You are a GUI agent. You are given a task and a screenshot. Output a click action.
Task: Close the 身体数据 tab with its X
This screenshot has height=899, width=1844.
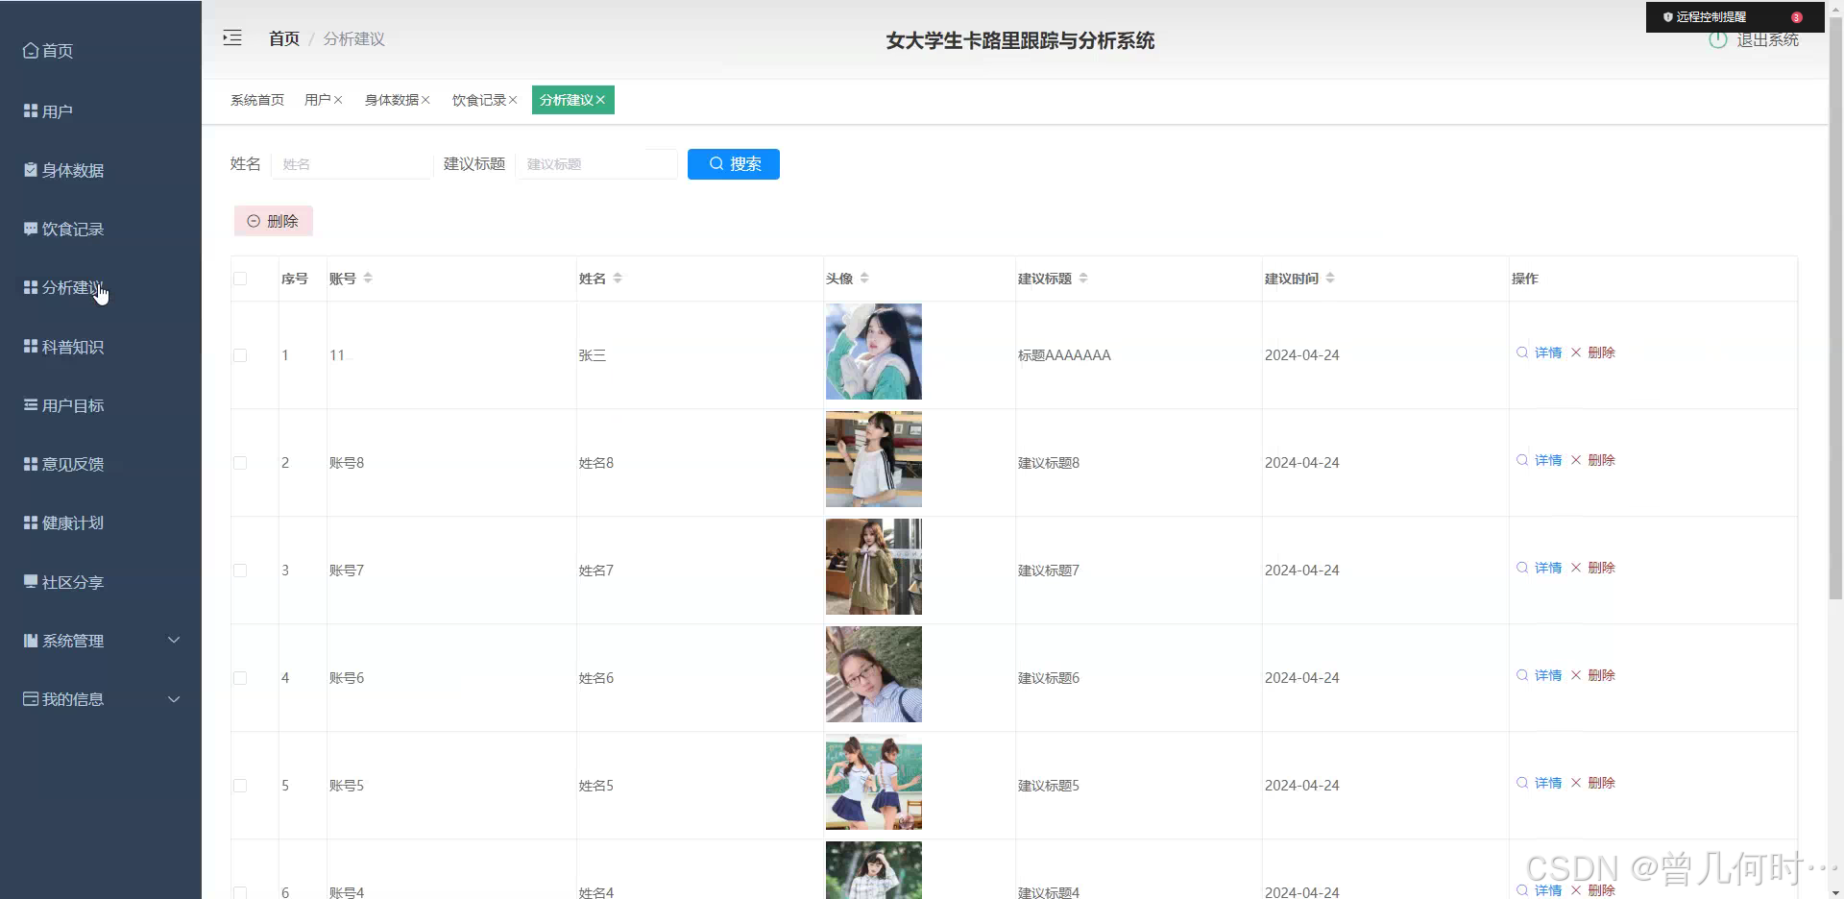(425, 100)
